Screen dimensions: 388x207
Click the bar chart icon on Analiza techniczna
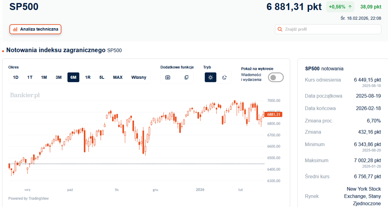click(15, 29)
